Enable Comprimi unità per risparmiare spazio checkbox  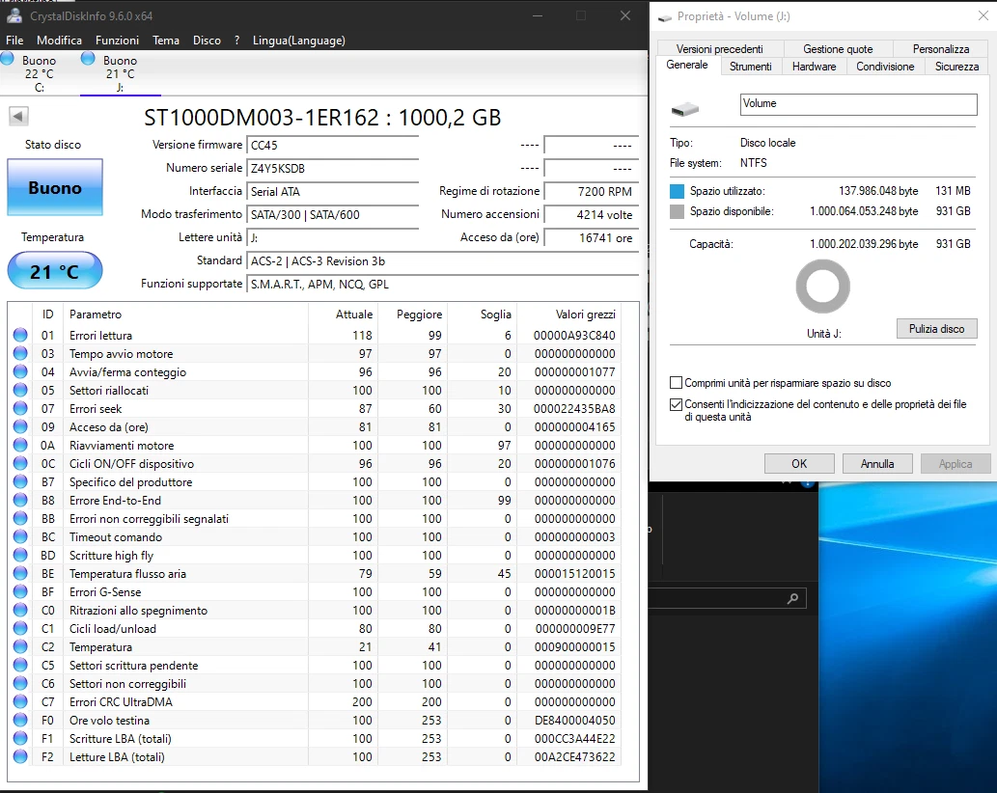(x=676, y=383)
